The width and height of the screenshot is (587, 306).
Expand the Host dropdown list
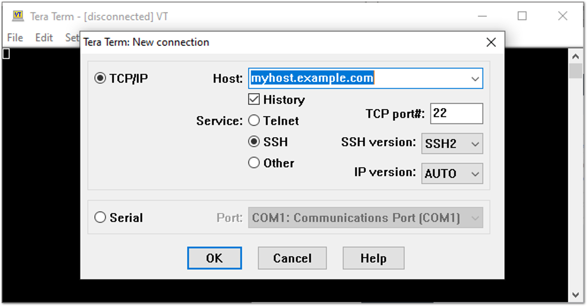(475, 79)
